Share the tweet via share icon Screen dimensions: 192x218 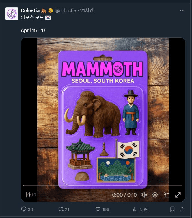pos(182,209)
